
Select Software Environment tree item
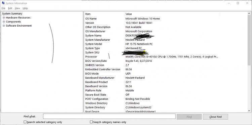(19, 26)
